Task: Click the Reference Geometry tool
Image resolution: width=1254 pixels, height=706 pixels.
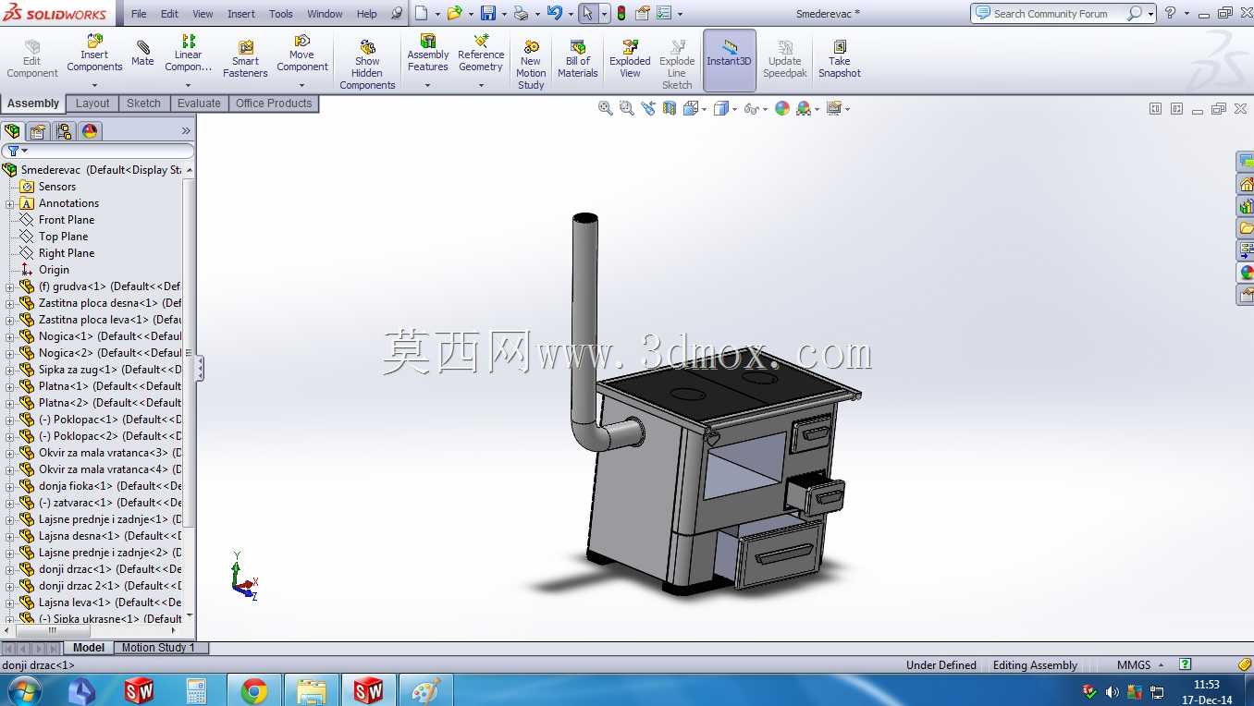Action: pos(481,54)
